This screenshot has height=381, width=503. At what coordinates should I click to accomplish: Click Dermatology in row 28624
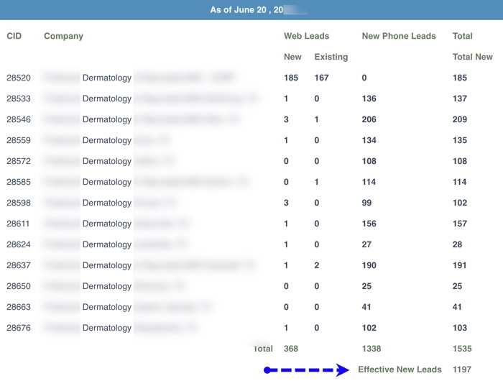coord(107,245)
